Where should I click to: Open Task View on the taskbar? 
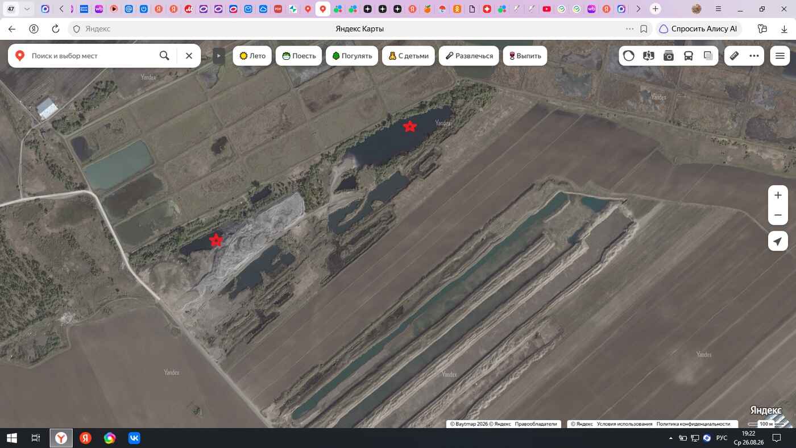click(36, 438)
